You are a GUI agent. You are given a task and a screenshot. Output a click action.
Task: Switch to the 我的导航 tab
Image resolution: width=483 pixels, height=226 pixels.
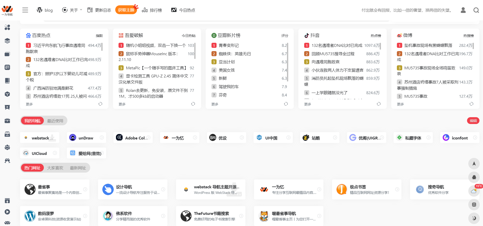(x=32, y=121)
